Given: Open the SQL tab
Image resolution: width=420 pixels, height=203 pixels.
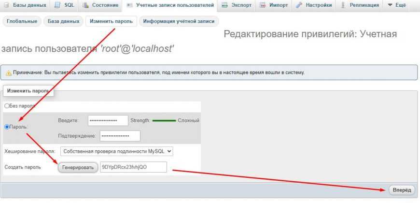Looking at the screenshot, I should coord(64,5).
